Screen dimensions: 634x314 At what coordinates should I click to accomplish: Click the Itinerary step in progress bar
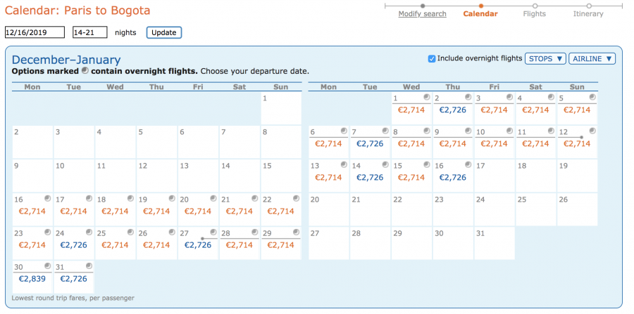point(588,14)
